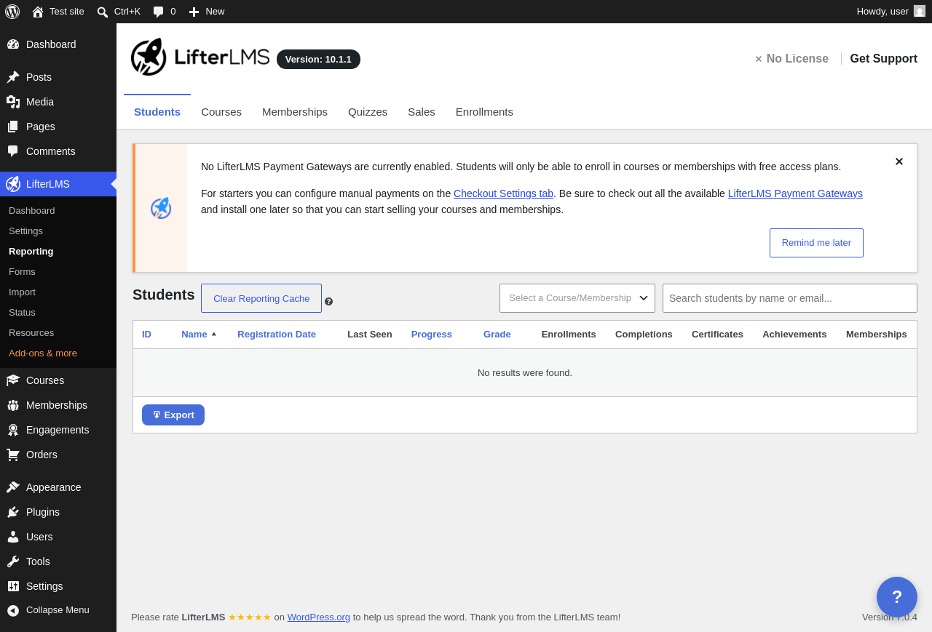
Task: Click the Enrollments column header
Action: 569,335
